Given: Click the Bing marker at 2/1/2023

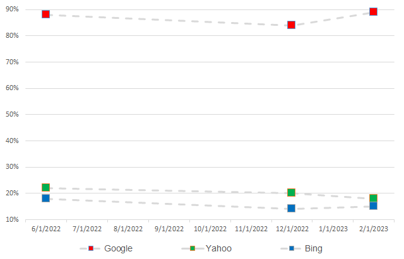Looking at the screenshot, I should [x=373, y=206].
